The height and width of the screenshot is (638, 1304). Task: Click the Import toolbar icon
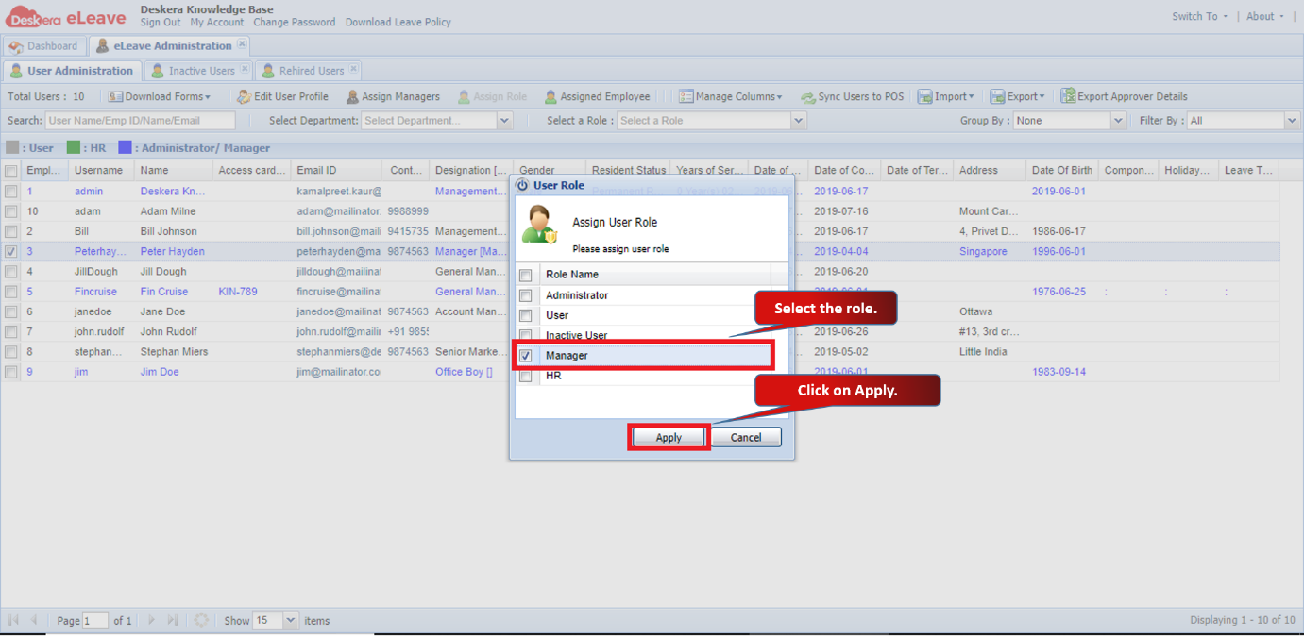(925, 96)
